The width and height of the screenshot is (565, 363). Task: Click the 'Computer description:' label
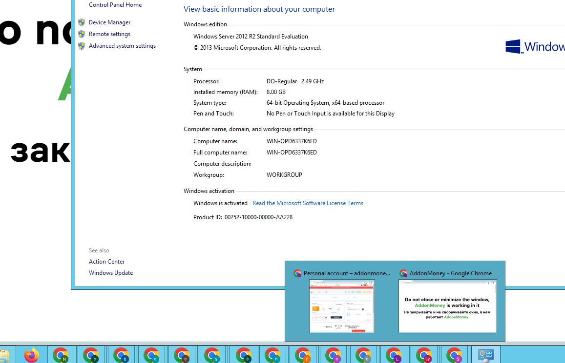tap(222, 164)
